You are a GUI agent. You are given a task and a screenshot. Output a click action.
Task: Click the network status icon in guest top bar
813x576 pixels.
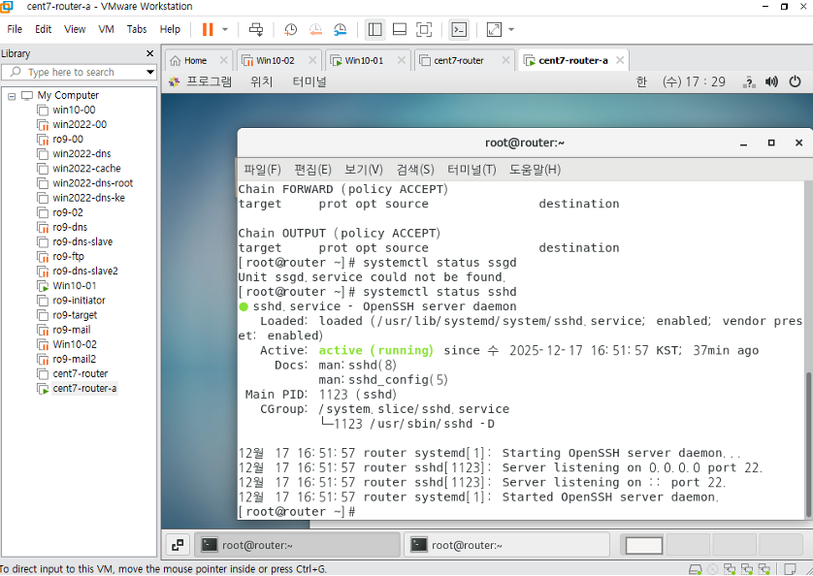749,81
